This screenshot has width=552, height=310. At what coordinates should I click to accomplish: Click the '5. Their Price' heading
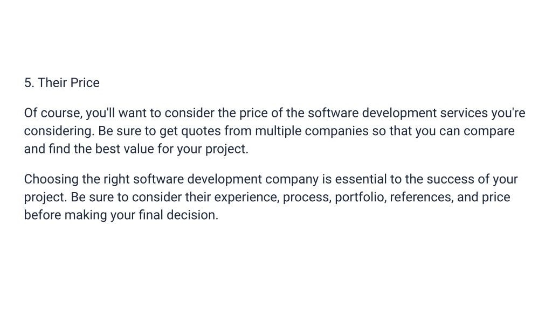coord(62,83)
